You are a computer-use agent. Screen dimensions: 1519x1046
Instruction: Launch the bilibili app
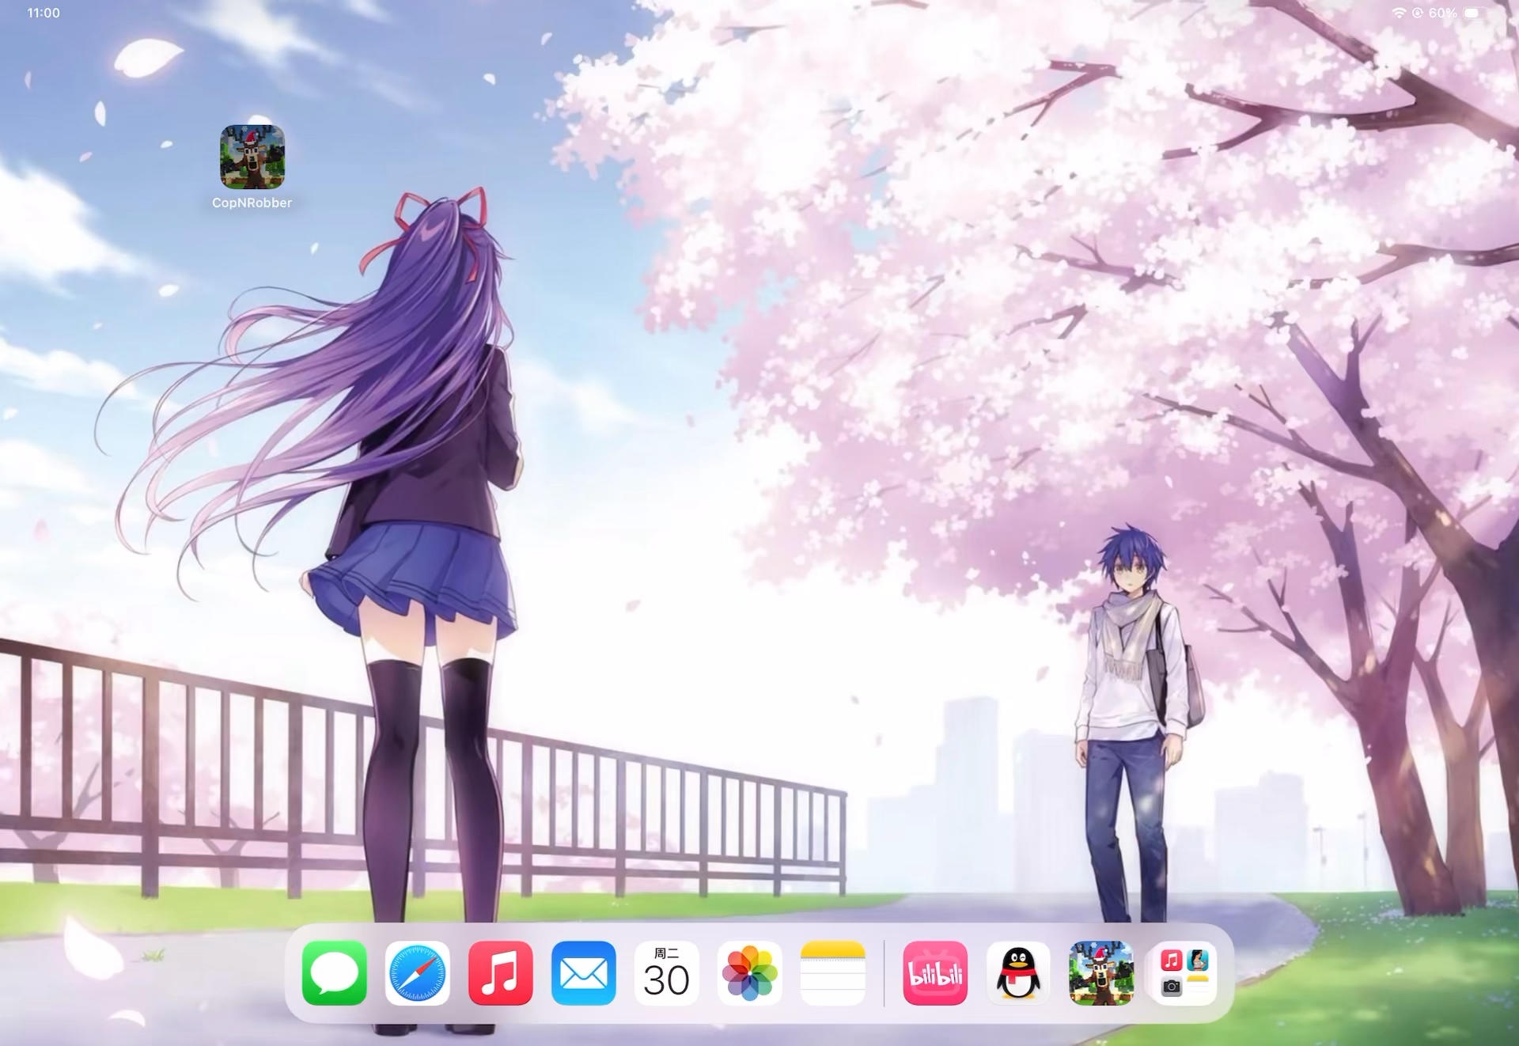[935, 973]
